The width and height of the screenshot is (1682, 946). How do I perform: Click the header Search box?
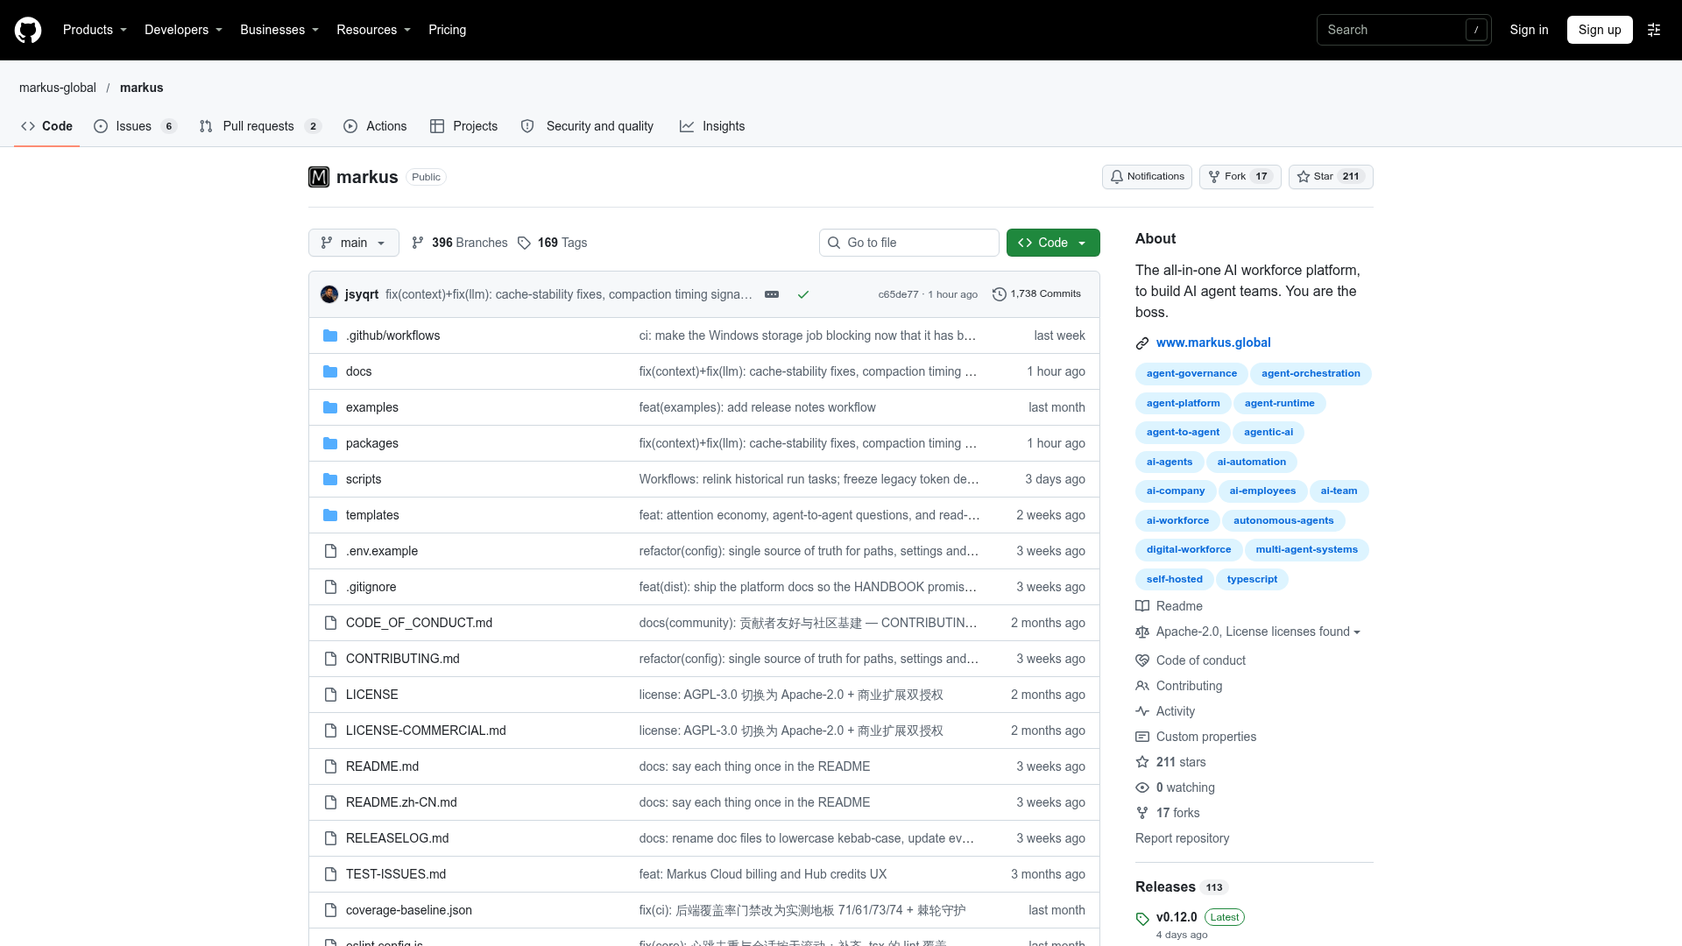[x=1403, y=30]
